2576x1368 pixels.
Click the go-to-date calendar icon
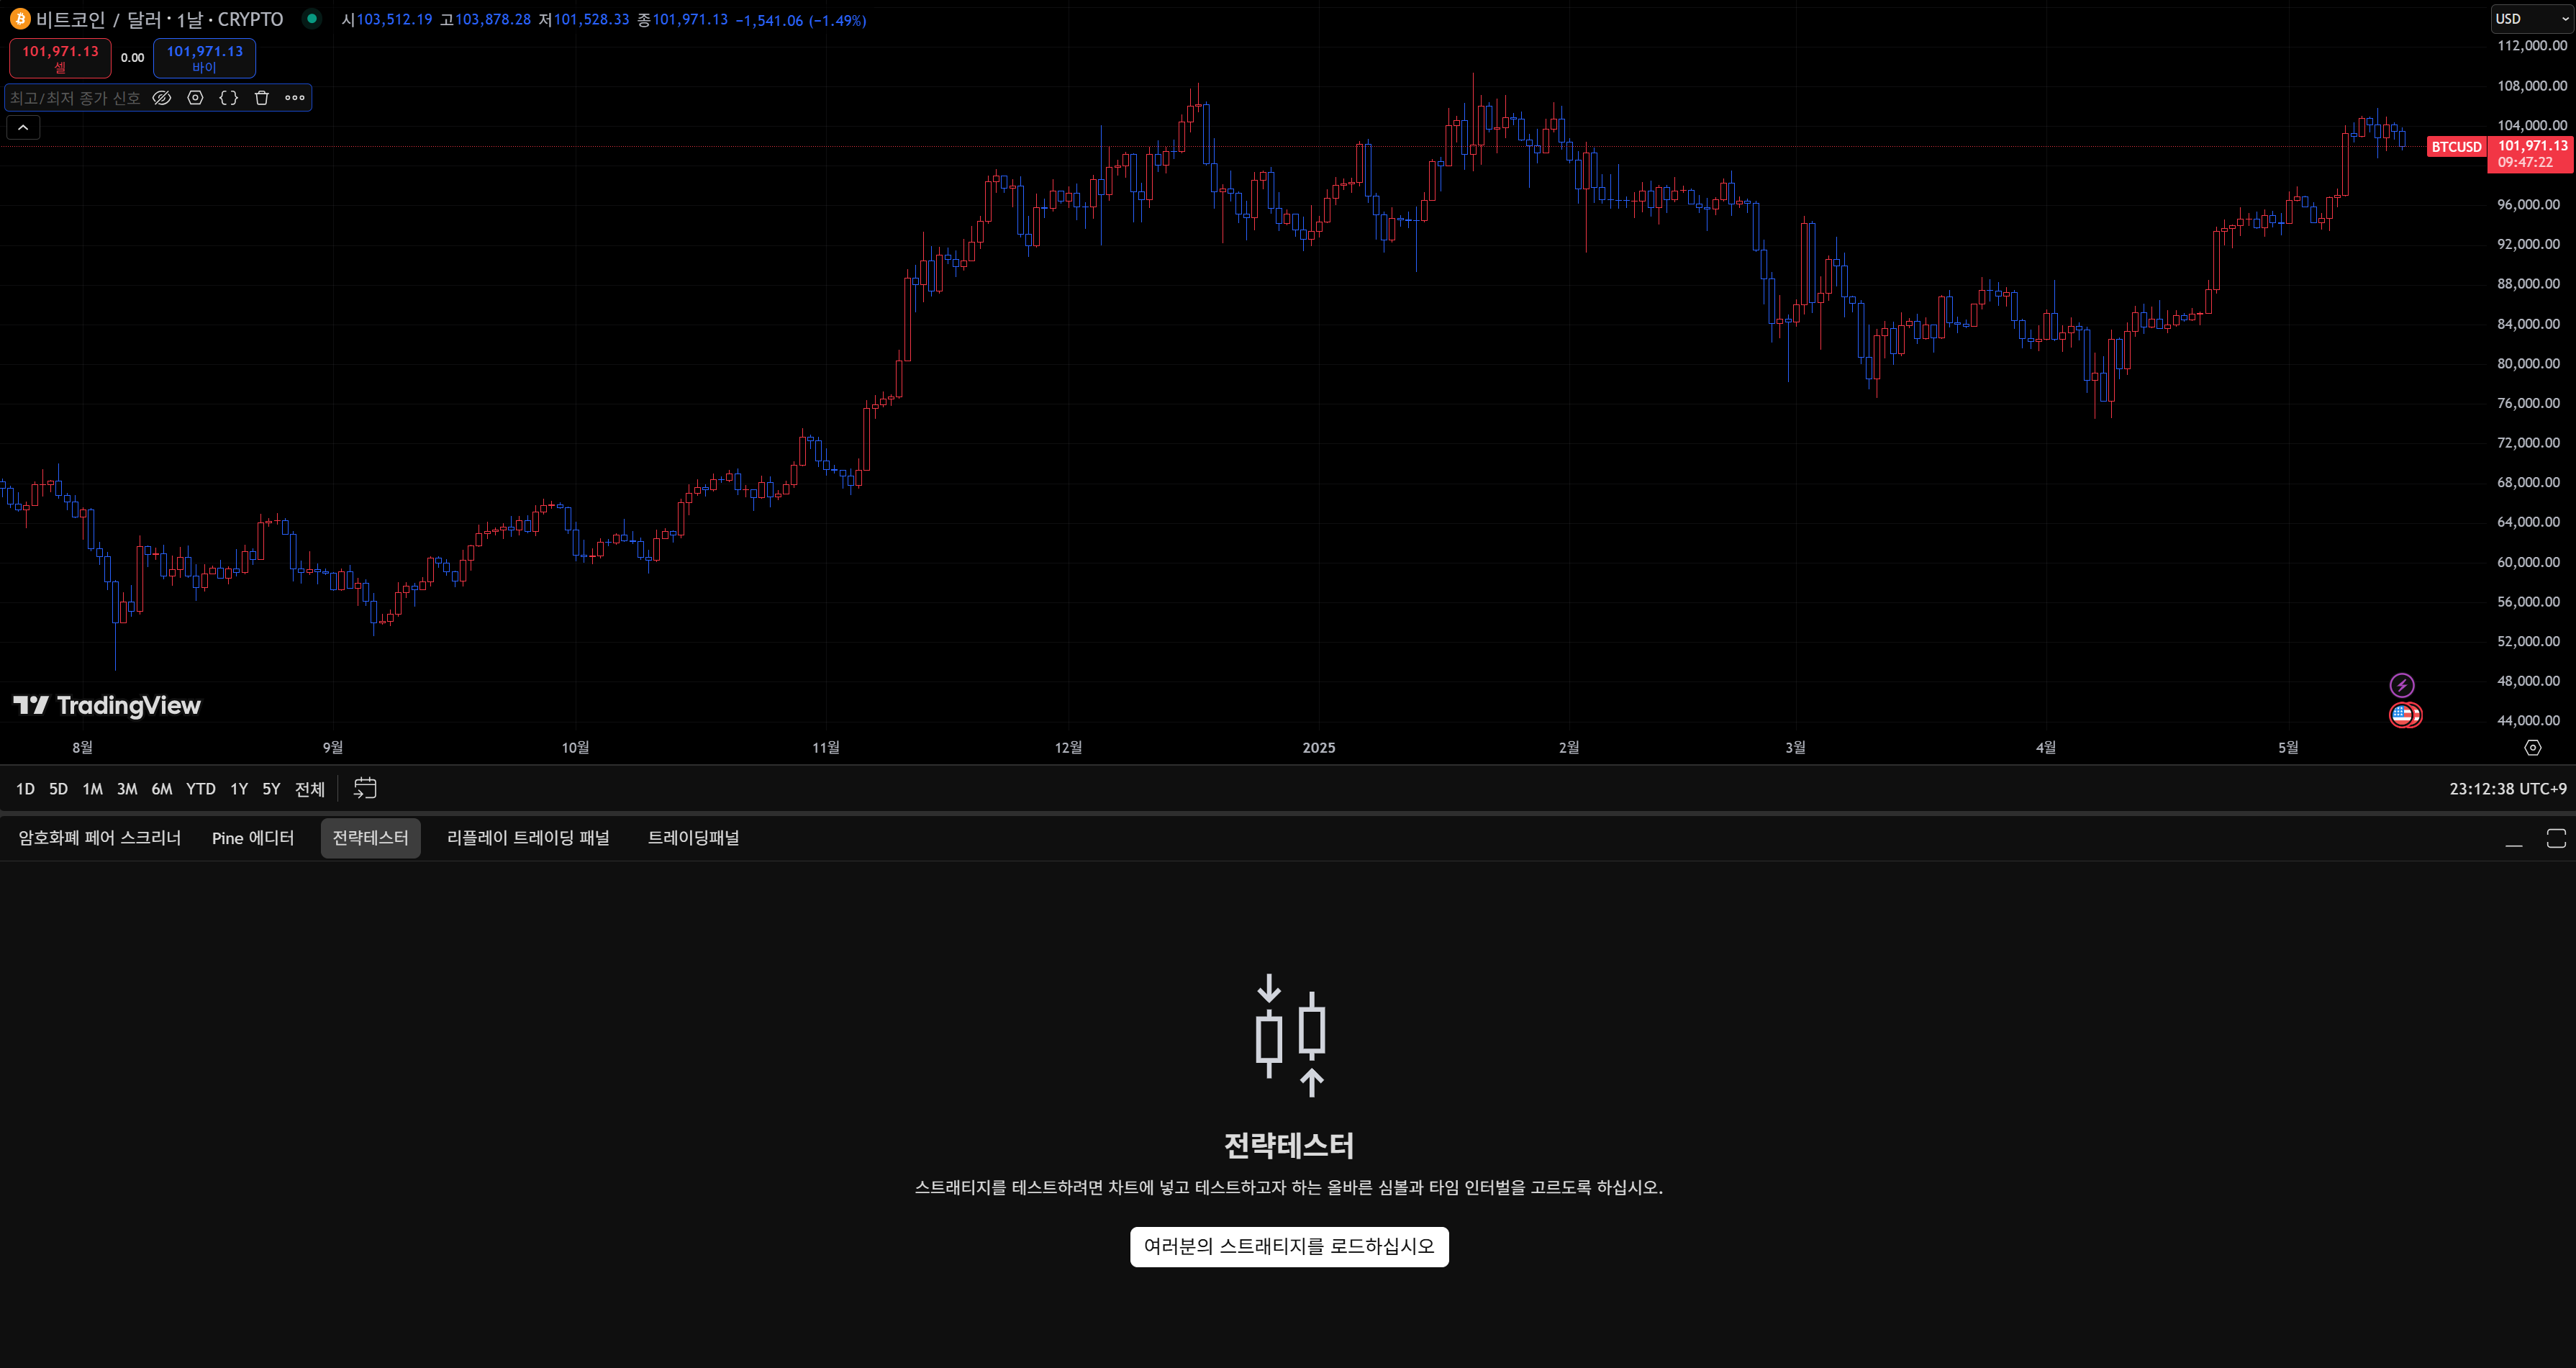365,789
